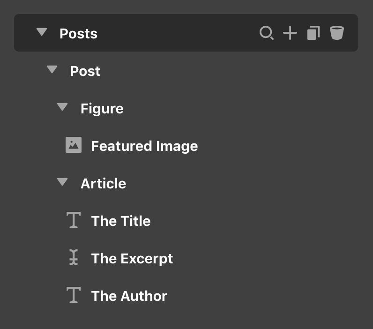Select the Figure element
The width and height of the screenshot is (373, 329).
click(102, 109)
